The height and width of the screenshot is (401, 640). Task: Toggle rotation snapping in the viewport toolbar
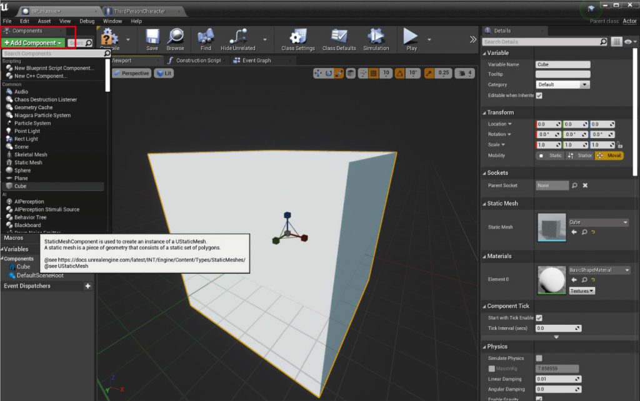pos(399,73)
